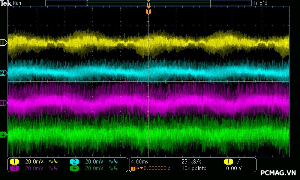The width and height of the screenshot is (300, 180).
Task: Select the yellow channel 1 badge in readout
Action: tap(15, 162)
